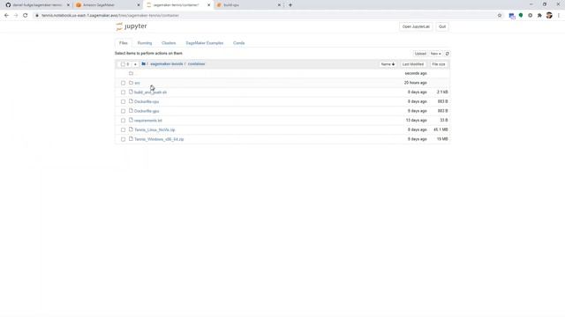Click the requirements.txt file icon
This screenshot has height=317, width=565.
click(132, 120)
